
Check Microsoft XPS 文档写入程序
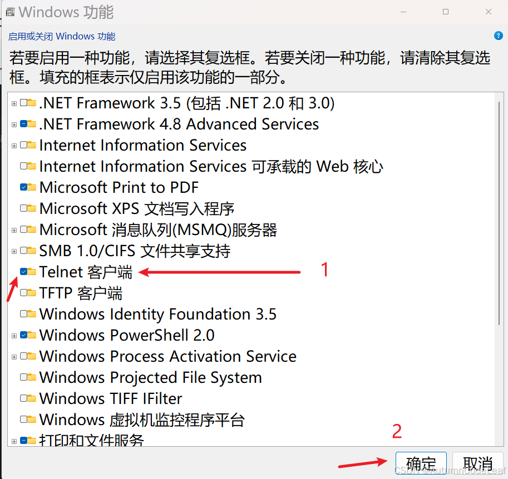(x=23, y=208)
